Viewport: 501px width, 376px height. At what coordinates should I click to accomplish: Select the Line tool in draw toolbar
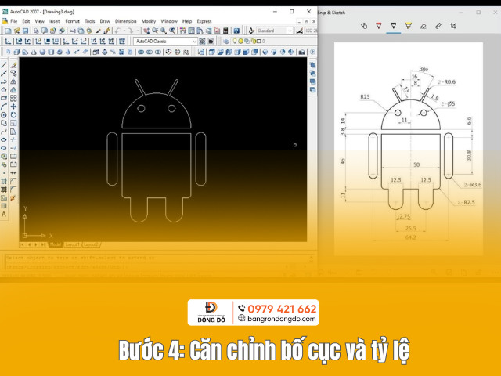coord(4,65)
